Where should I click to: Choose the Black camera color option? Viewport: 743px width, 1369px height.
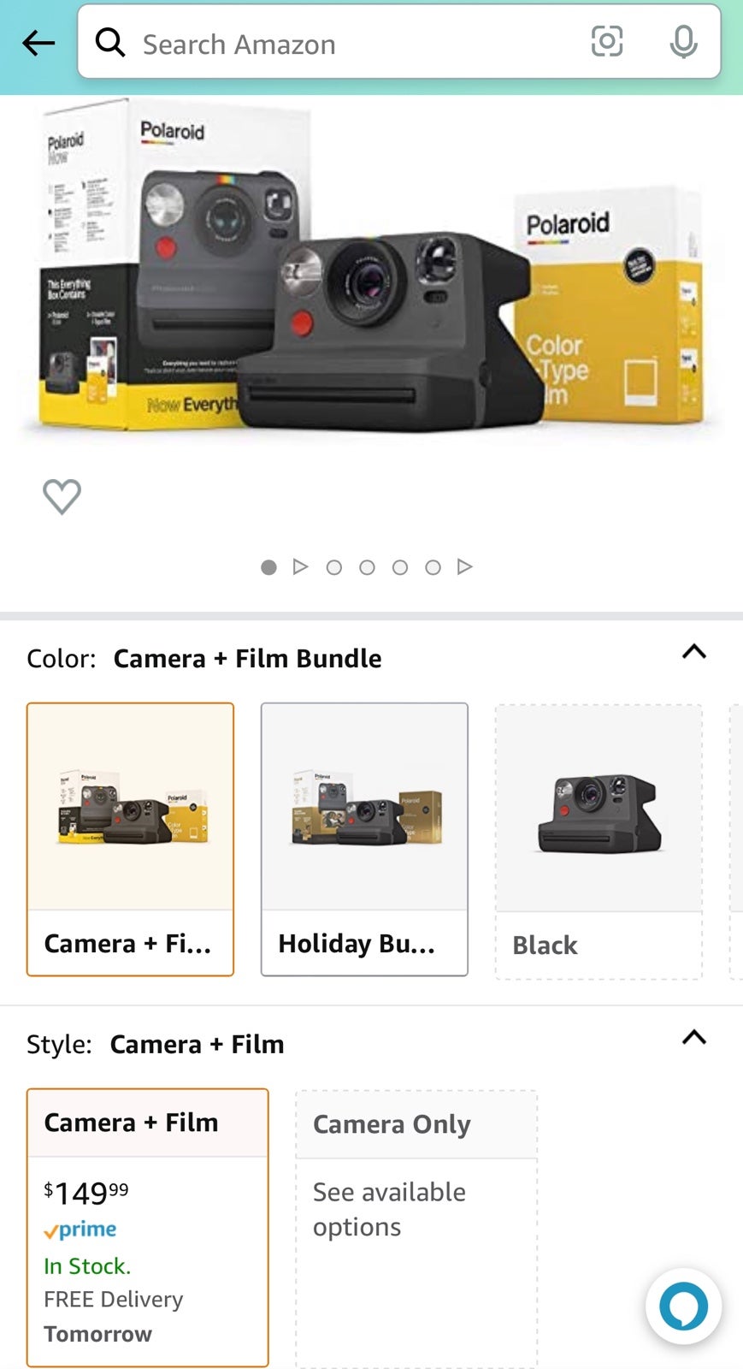[599, 842]
